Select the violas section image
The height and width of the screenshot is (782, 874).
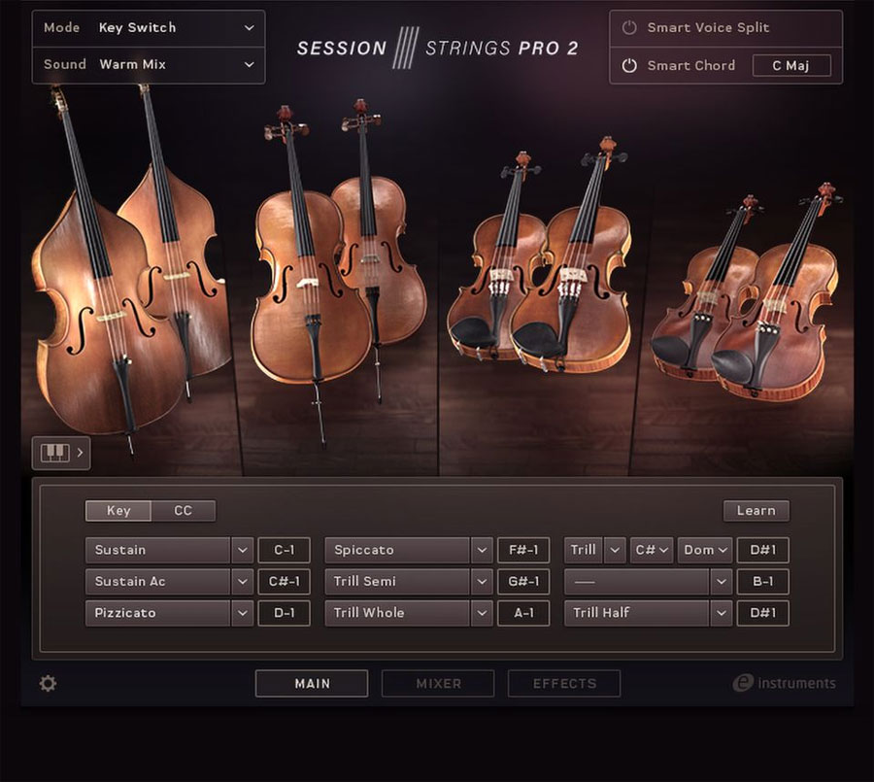(x=544, y=272)
